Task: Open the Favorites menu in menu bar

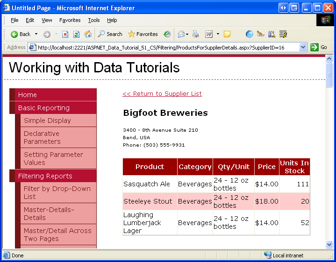Action: (x=70, y=20)
